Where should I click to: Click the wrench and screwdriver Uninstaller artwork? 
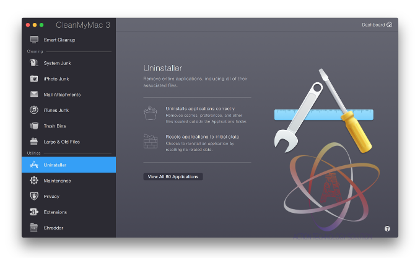[x=324, y=111]
